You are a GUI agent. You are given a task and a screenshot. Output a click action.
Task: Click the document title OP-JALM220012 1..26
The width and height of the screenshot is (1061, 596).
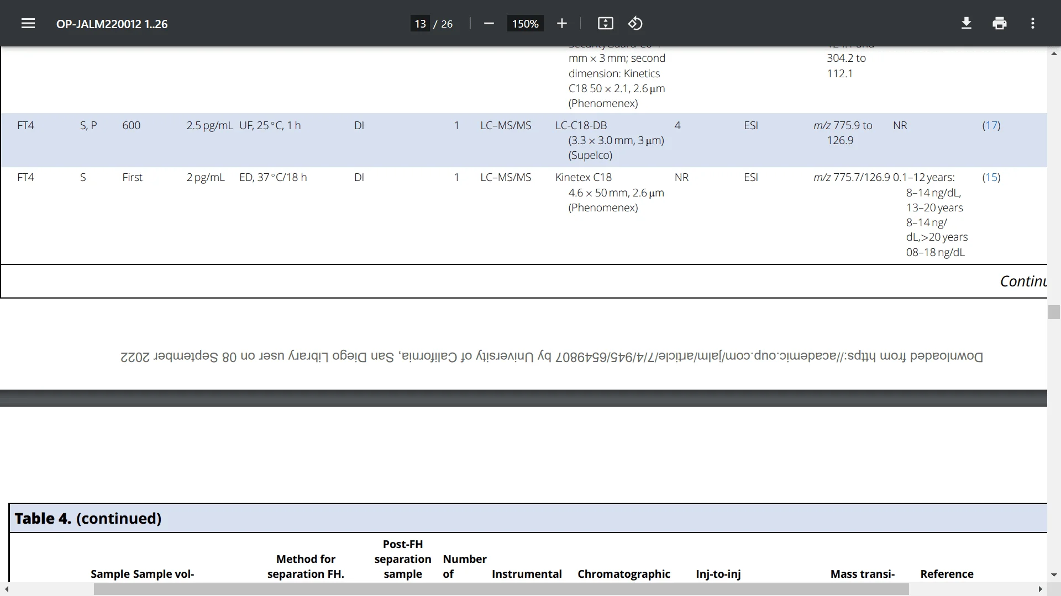tap(112, 24)
